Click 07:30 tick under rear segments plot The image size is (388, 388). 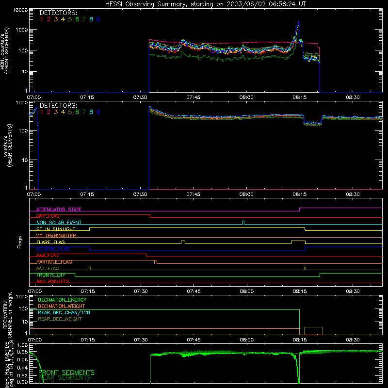coord(140,194)
